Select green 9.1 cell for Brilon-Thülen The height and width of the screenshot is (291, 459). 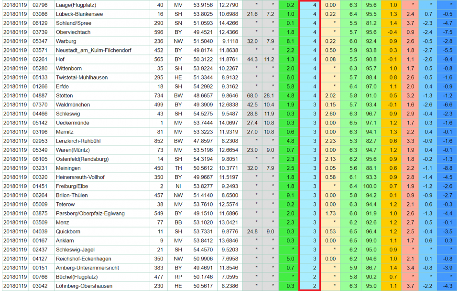290,195
